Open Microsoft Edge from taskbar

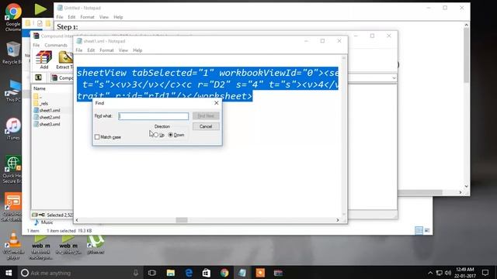click(189, 273)
